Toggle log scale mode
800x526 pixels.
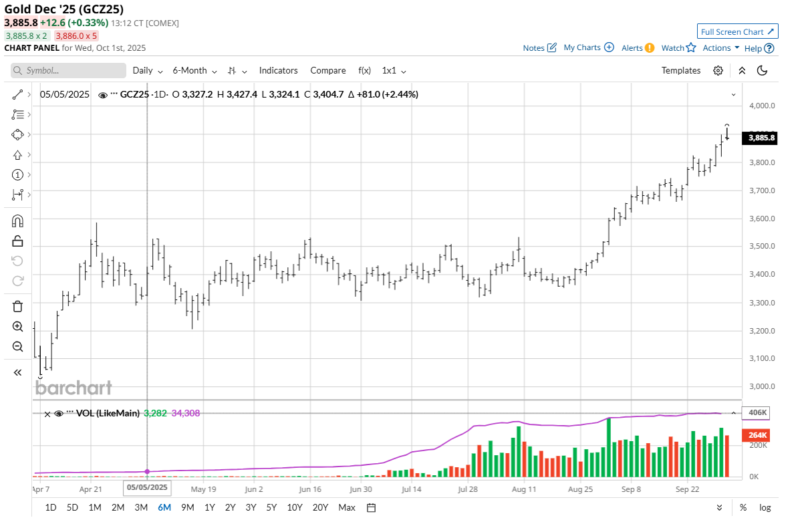tap(765, 508)
